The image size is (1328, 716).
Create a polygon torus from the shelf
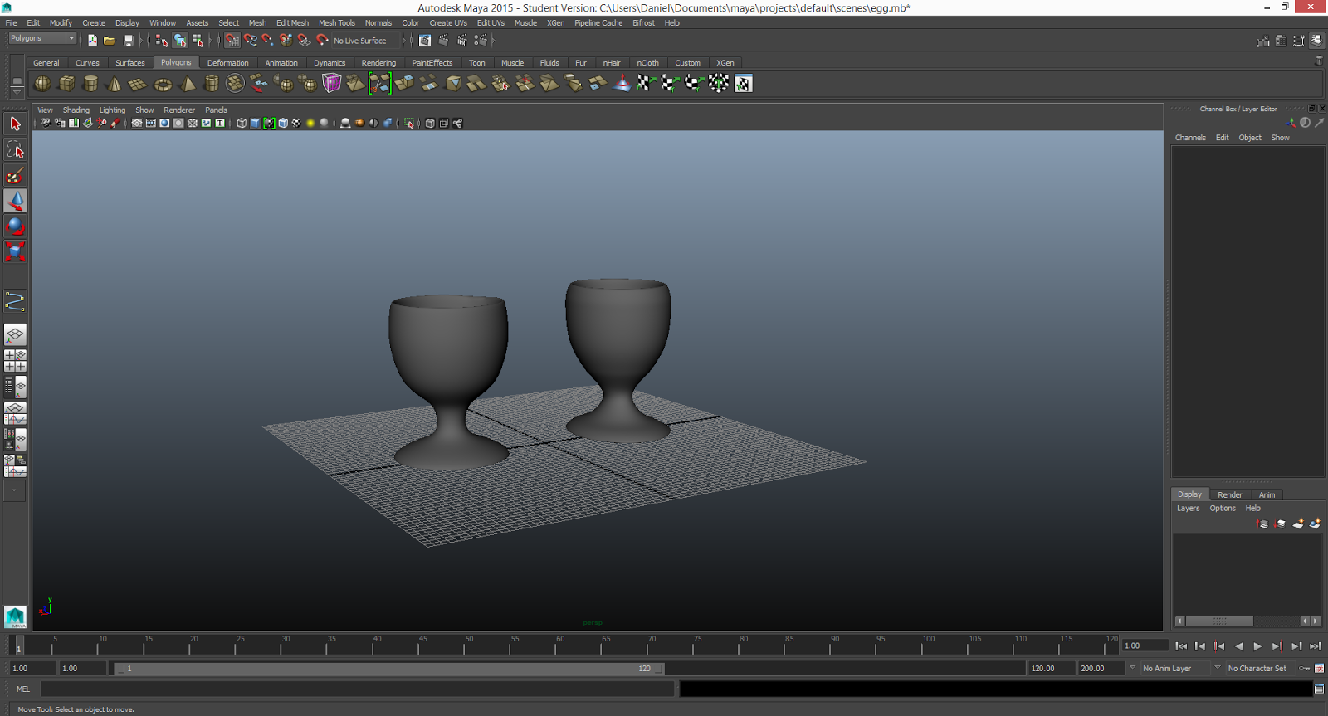164,84
